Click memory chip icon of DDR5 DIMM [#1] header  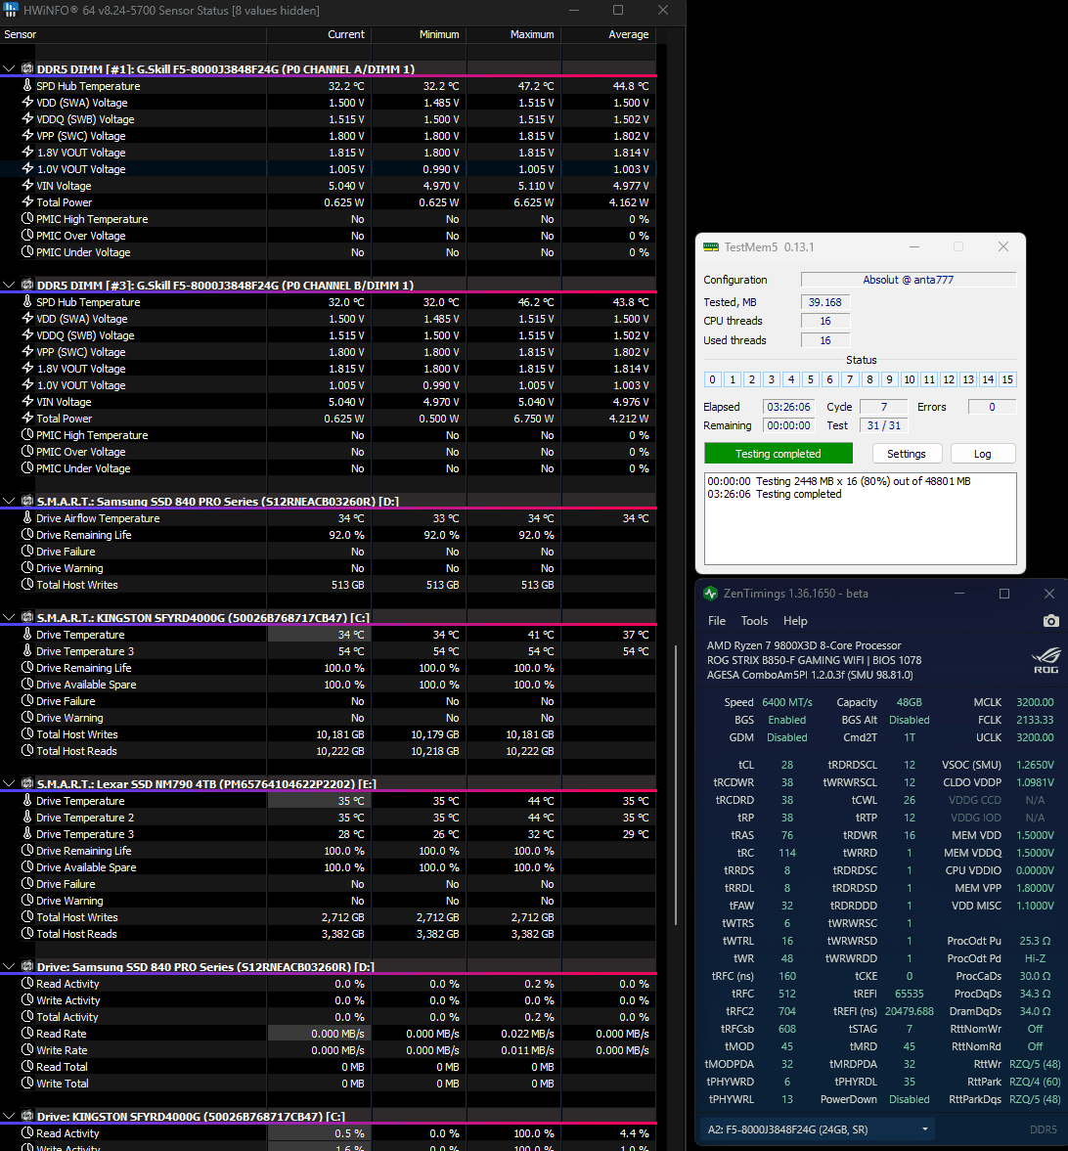coord(27,69)
